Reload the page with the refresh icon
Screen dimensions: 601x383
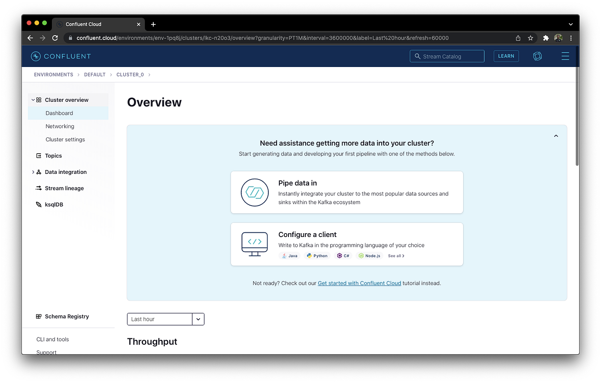coord(55,38)
